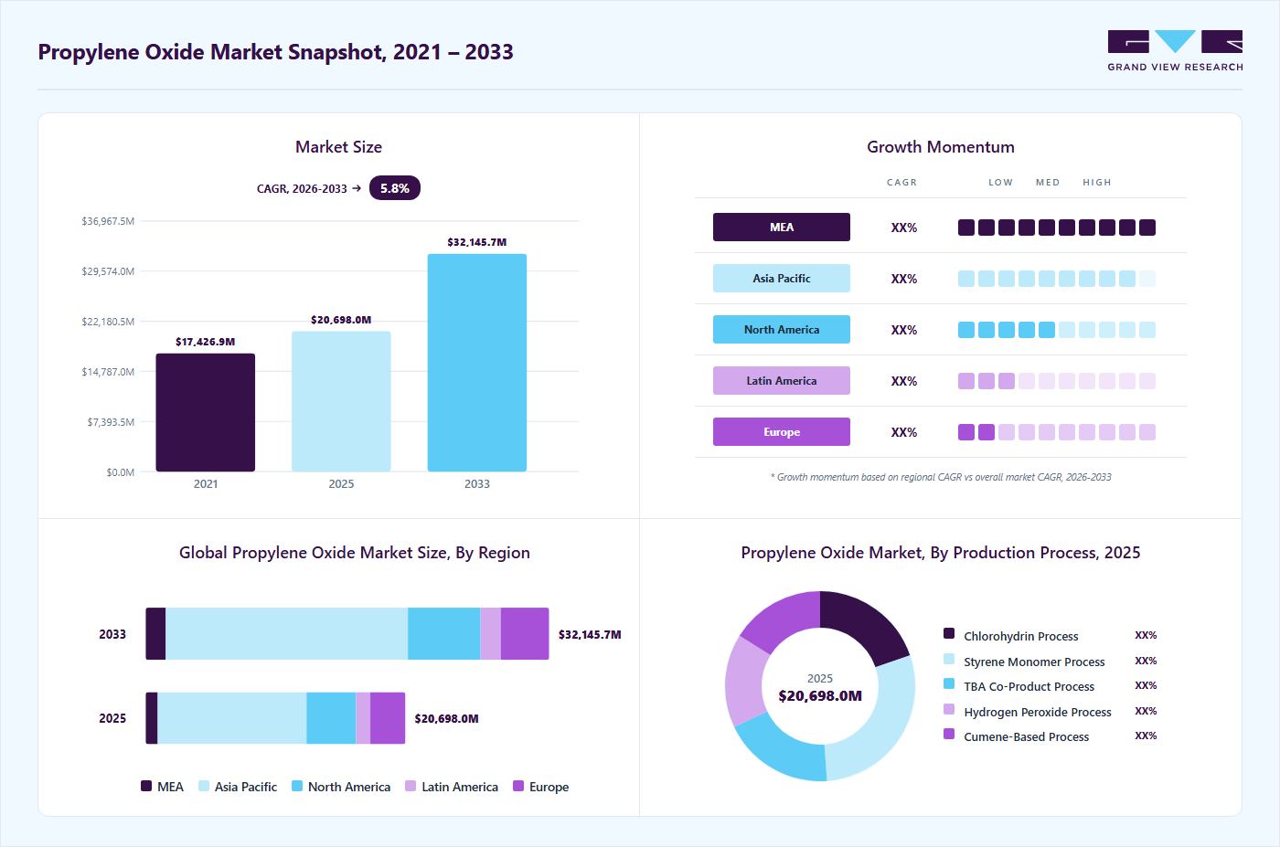Click the XX% CAGR value for Asia Pacific
This screenshot has height=847, width=1280.
[x=904, y=279]
